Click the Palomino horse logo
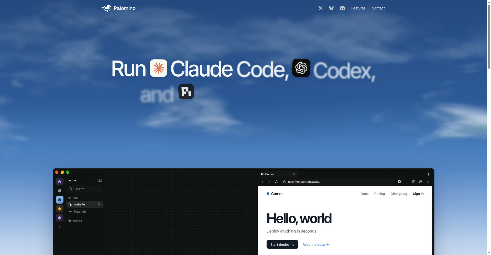This screenshot has width=491, height=255. tap(106, 8)
